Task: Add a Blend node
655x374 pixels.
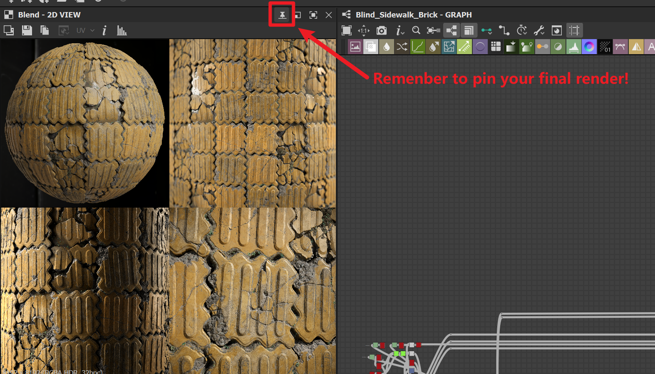Action: click(x=371, y=47)
